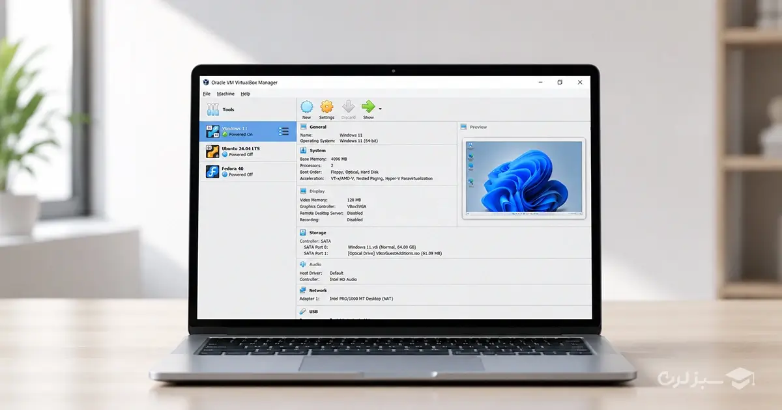Click the Discard toolbar icon
The height and width of the screenshot is (410, 782).
[348, 107]
